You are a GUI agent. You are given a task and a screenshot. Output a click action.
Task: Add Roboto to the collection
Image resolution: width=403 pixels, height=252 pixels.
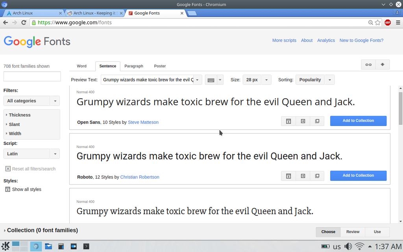358,176
